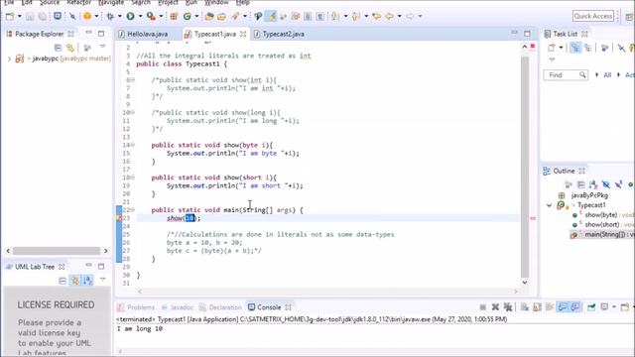The image size is (635, 357).
Task: Click the Package Explorer horizontal scrollbar
Action: click(57, 251)
